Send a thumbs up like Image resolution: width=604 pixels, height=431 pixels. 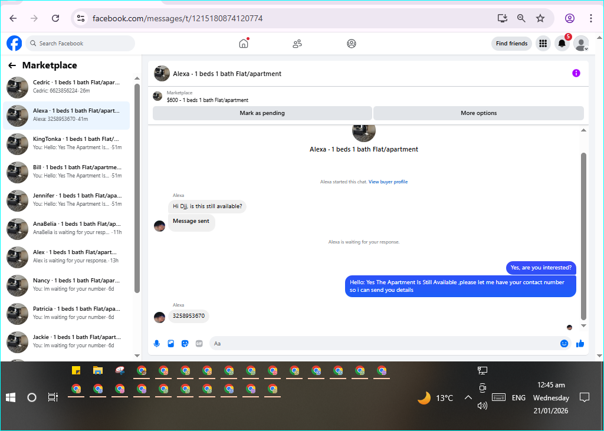pos(580,344)
